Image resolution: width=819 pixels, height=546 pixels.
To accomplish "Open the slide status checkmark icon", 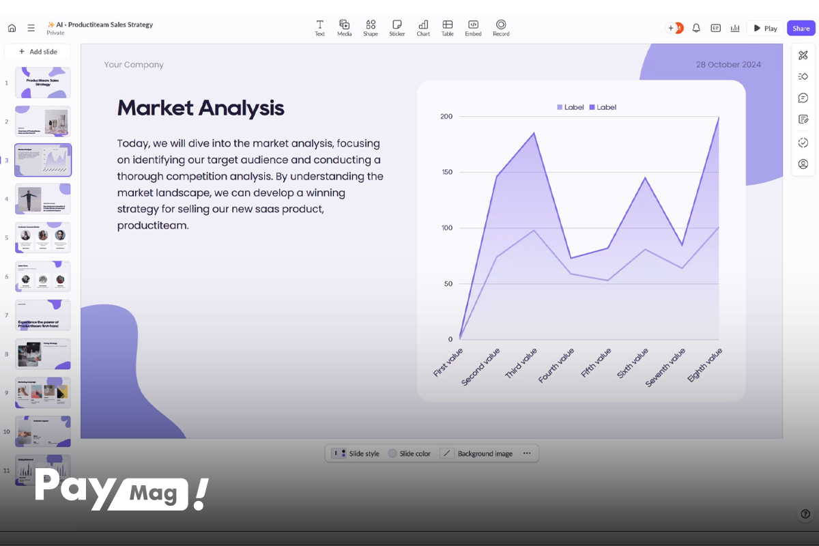I will tap(803, 142).
